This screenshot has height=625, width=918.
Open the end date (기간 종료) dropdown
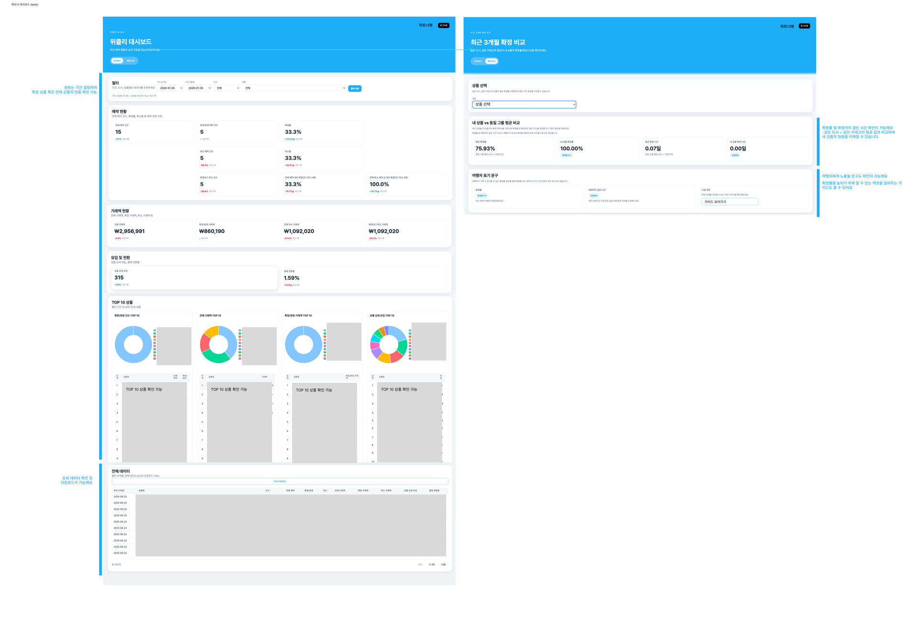pos(199,88)
